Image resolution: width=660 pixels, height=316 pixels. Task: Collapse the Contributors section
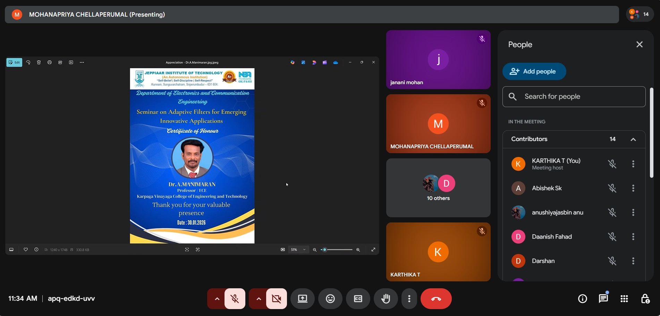tap(633, 139)
